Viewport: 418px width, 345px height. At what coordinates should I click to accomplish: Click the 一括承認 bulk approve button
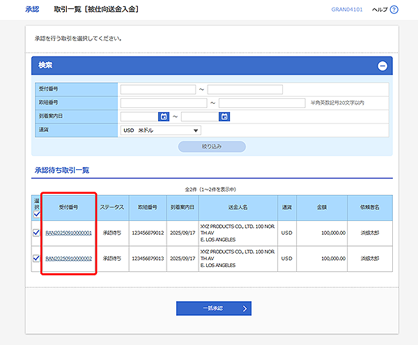(x=214, y=309)
